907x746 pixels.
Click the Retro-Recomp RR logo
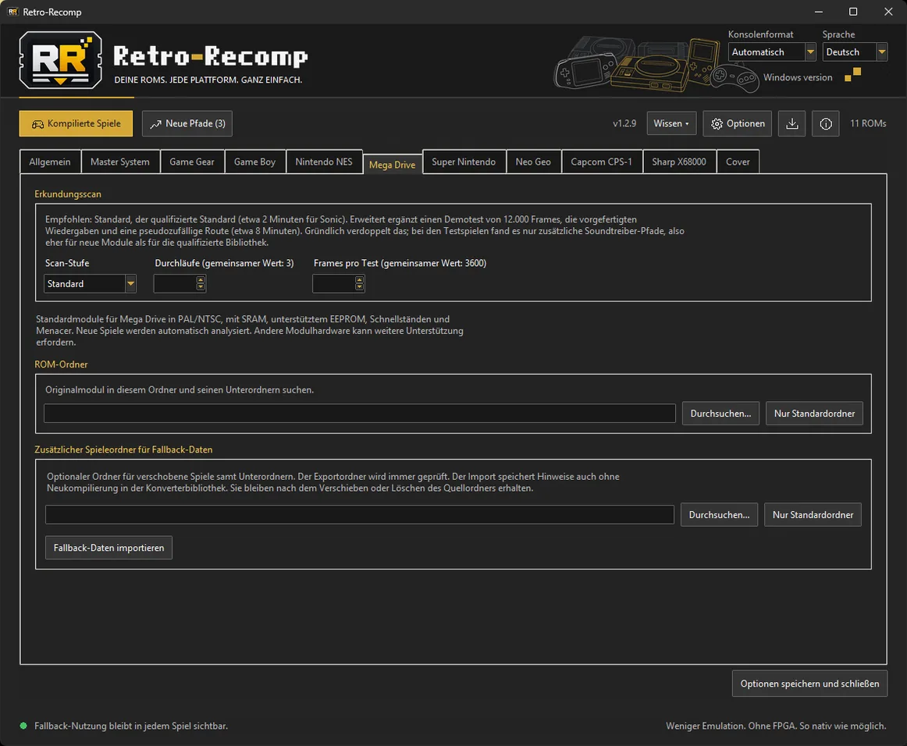[61, 59]
